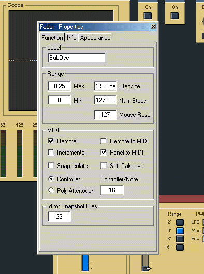Toggle the first On button at top
This screenshot has width=204, height=274.
coord(148,16)
